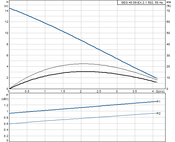The height and width of the screenshot is (142, 175).
Task: Click the 3.5 tick on flow axis
Action: point(135,91)
